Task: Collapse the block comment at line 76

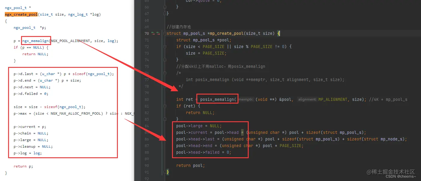Action: 165,73
